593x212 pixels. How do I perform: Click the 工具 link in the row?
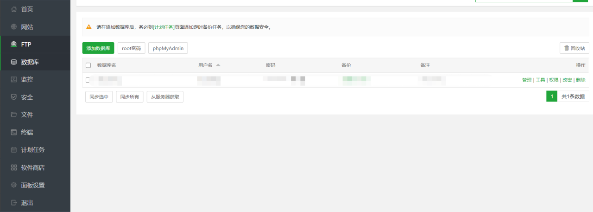tap(540, 80)
